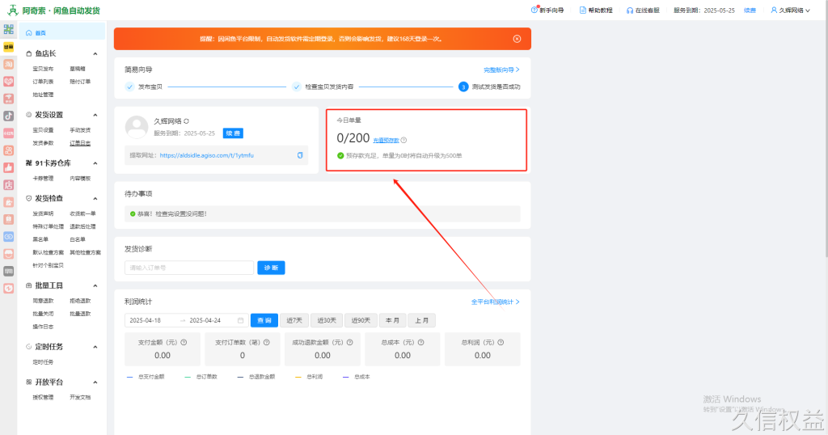Collapse the 91卡券仓库 menu section

pos(95,163)
